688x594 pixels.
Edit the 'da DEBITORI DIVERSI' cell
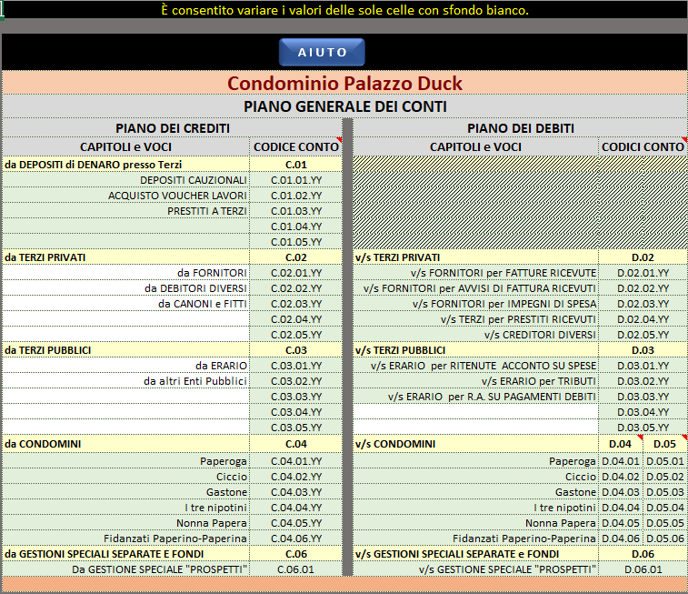(x=126, y=288)
